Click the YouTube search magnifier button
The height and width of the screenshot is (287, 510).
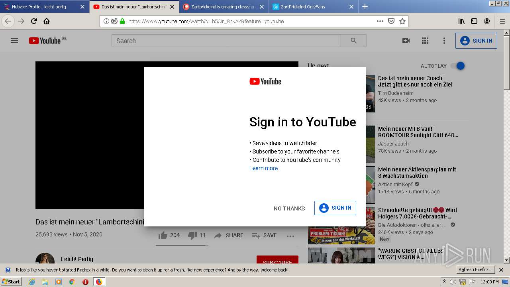353,41
